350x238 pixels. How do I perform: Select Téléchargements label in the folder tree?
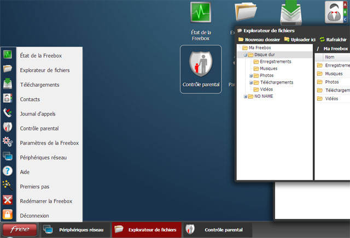click(277, 82)
